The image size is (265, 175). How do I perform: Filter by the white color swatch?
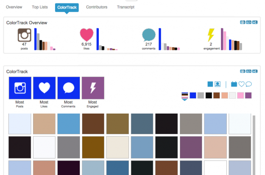click(x=232, y=95)
